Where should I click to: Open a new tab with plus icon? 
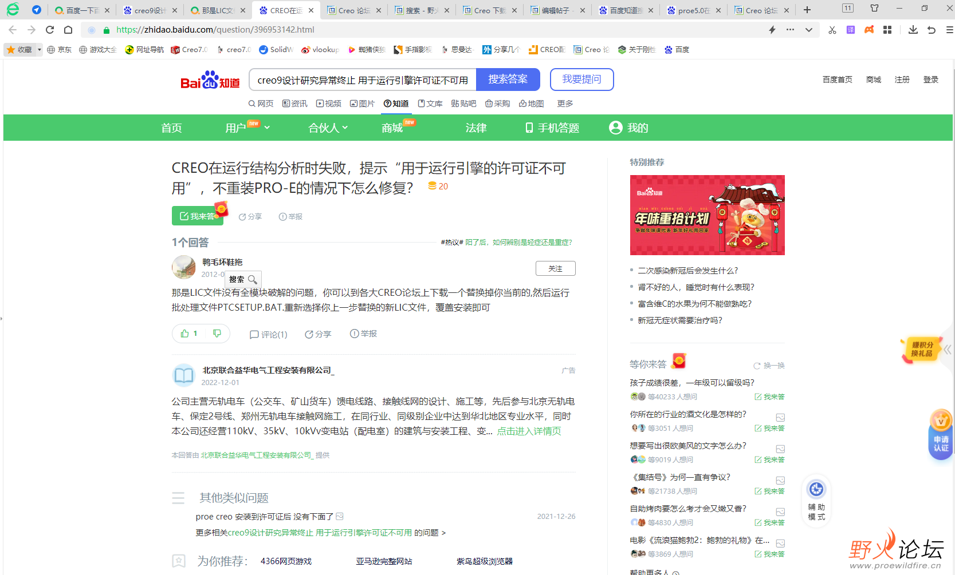[x=807, y=10]
